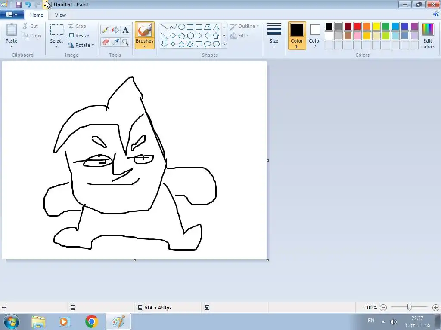Screen dimensions: 441x330
Task: Pick the red color swatch
Action: pyautogui.click(x=357, y=26)
